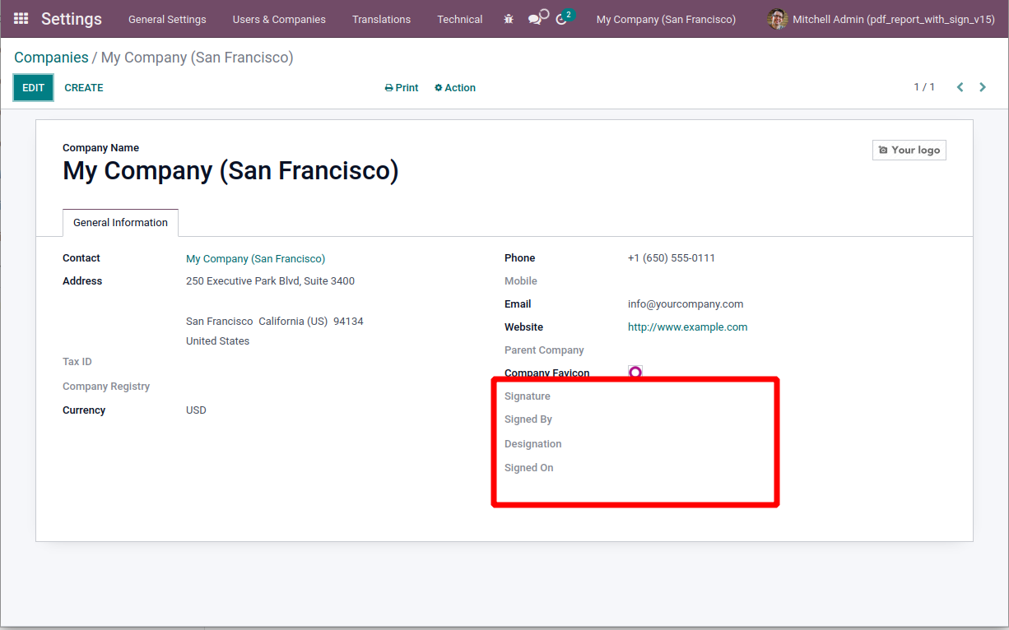Open the company switcher My Company (San Francisco)
The width and height of the screenshot is (1009, 630).
[x=666, y=19]
